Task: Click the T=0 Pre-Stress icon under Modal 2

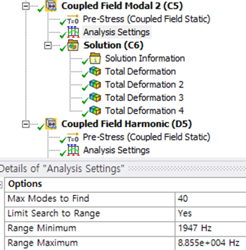Action: click(x=73, y=19)
